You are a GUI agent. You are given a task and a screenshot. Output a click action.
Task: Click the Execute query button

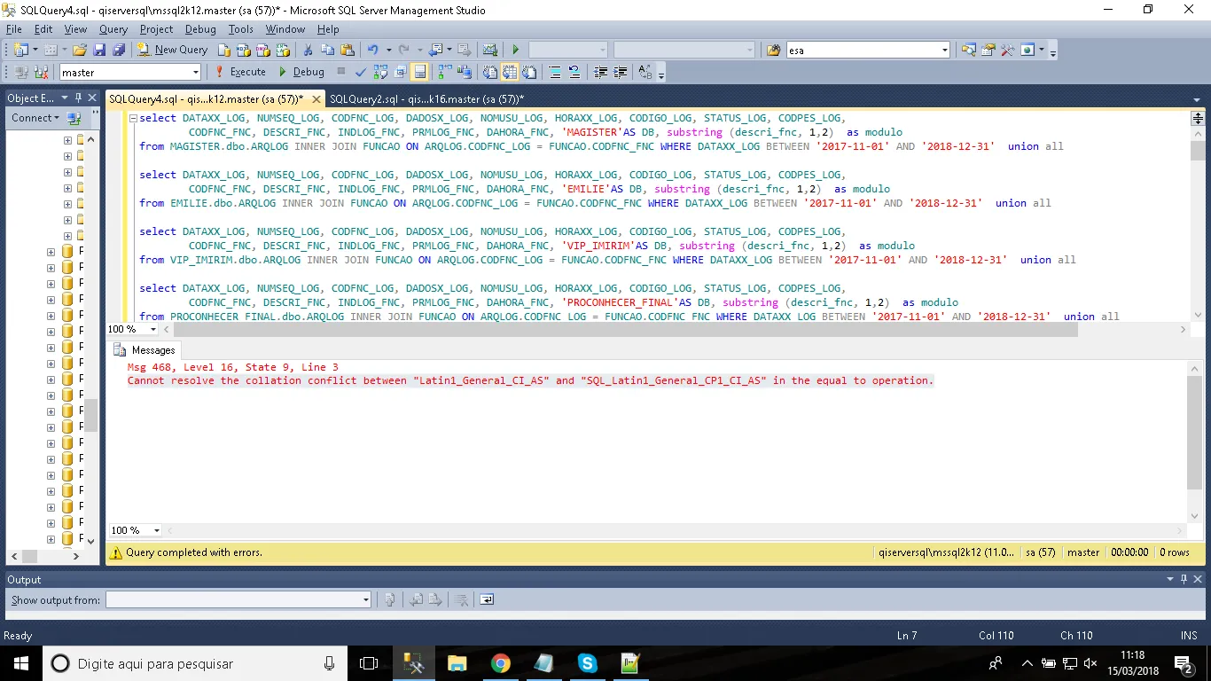click(x=240, y=72)
